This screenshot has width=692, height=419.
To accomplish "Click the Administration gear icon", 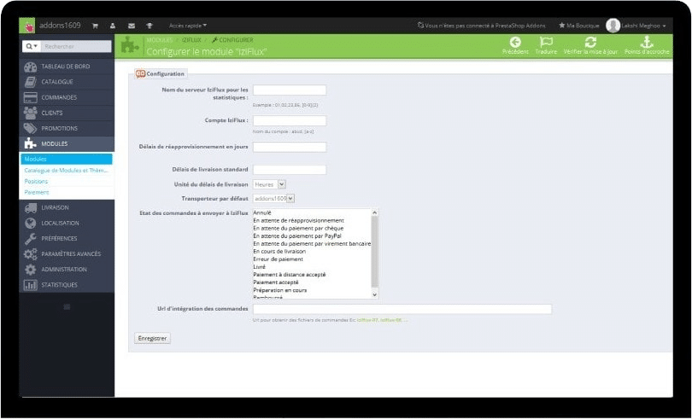I will [x=31, y=270].
